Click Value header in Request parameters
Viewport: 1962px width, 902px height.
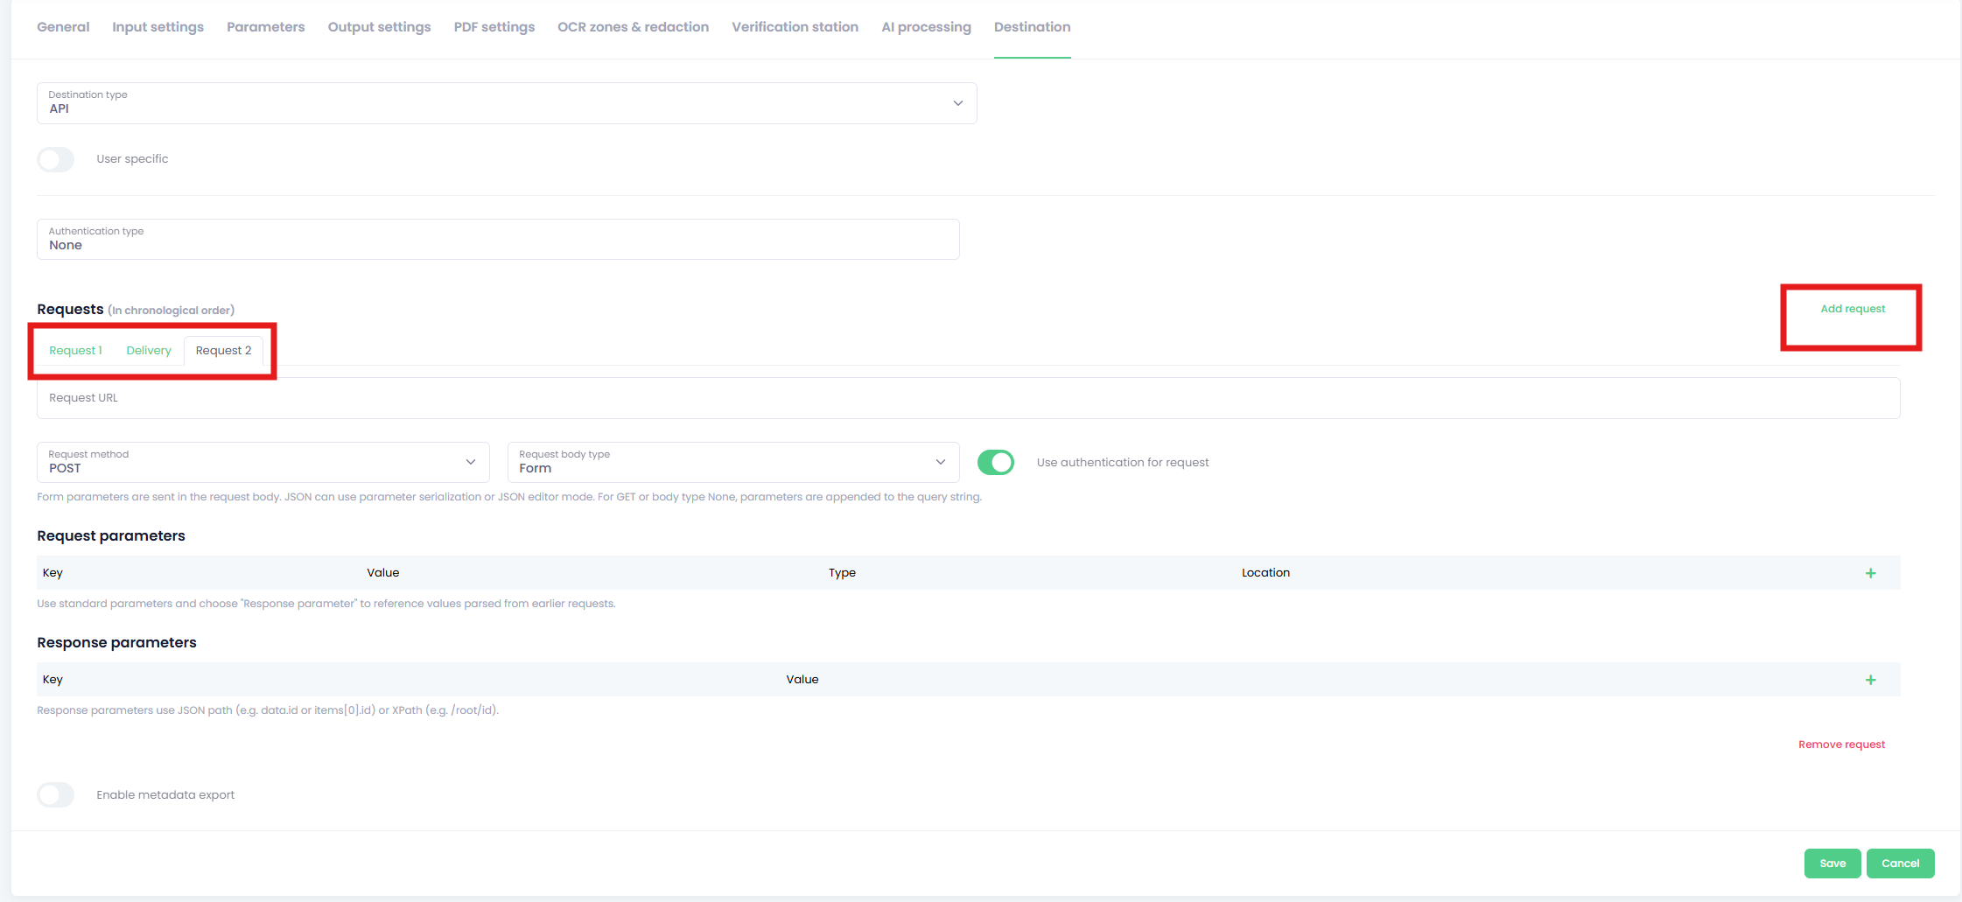pyautogui.click(x=383, y=573)
